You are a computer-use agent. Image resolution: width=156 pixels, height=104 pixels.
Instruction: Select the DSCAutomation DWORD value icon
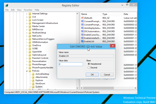(82, 31)
